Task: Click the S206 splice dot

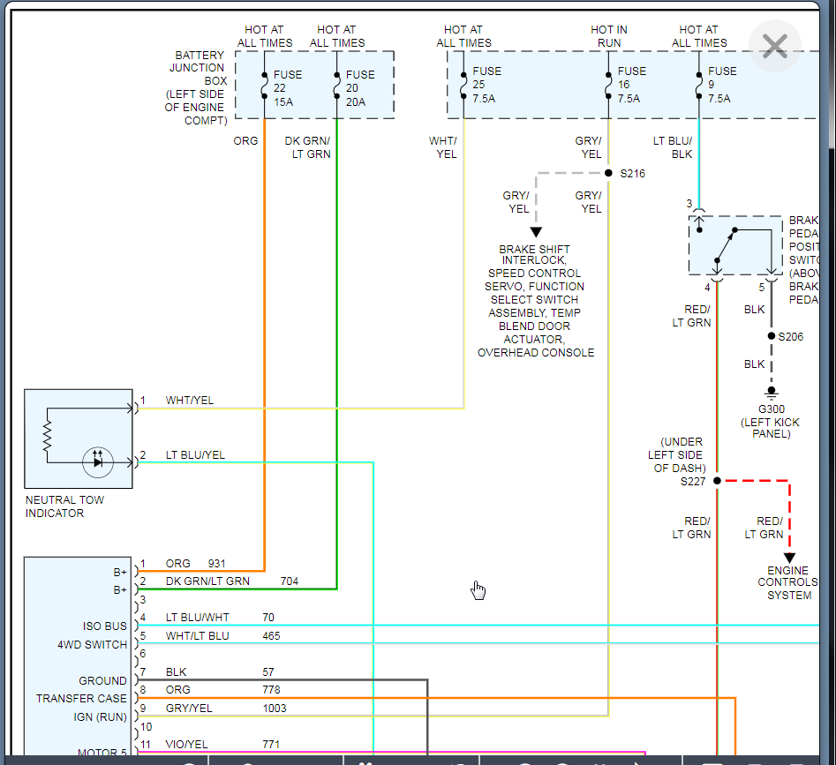Action: click(x=771, y=336)
